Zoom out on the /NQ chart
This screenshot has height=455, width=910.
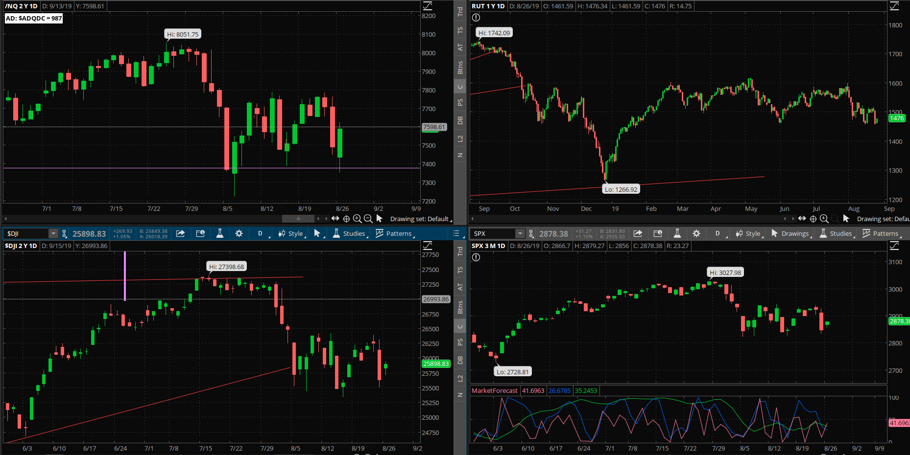[x=368, y=219]
